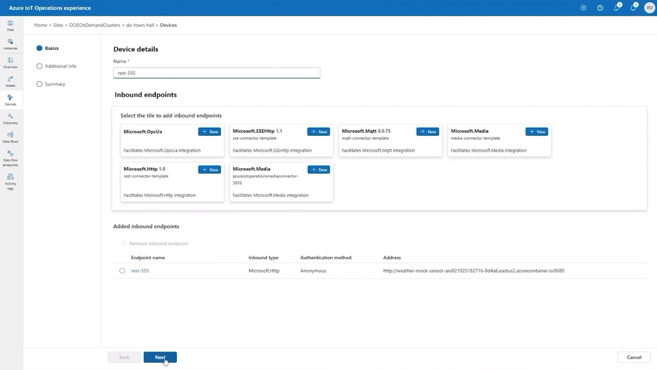
Task: Open the Overview sidebar icon
Action: point(11,63)
